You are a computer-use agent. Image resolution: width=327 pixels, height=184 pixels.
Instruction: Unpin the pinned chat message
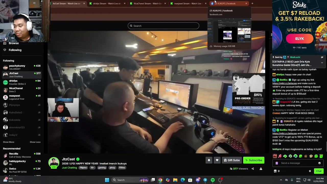point(322,57)
